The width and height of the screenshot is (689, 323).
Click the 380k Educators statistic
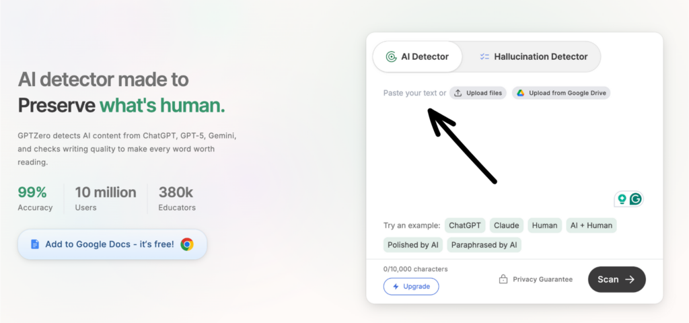click(x=177, y=199)
